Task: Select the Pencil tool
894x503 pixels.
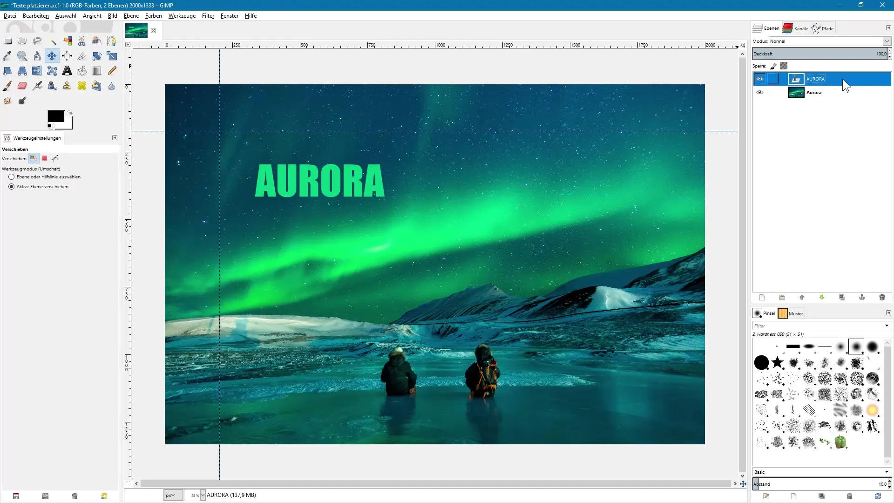Action: coord(112,71)
